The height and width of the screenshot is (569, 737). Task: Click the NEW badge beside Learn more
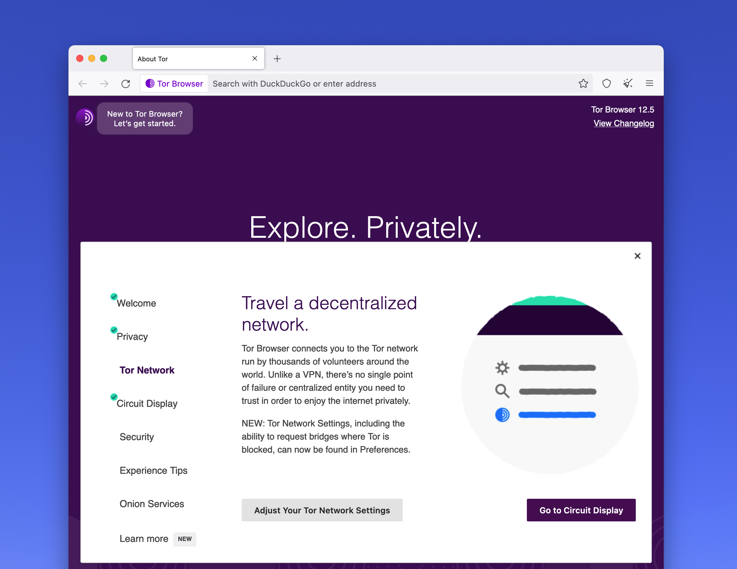(185, 539)
